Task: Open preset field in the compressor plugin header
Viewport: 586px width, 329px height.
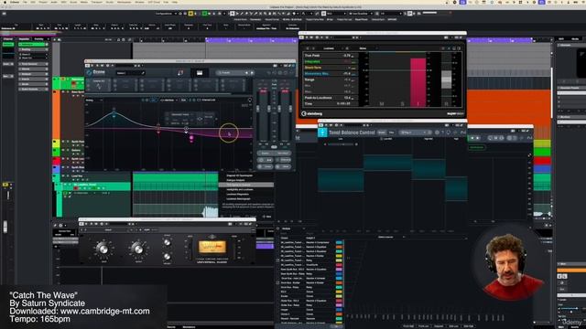Action: [x=108, y=229]
